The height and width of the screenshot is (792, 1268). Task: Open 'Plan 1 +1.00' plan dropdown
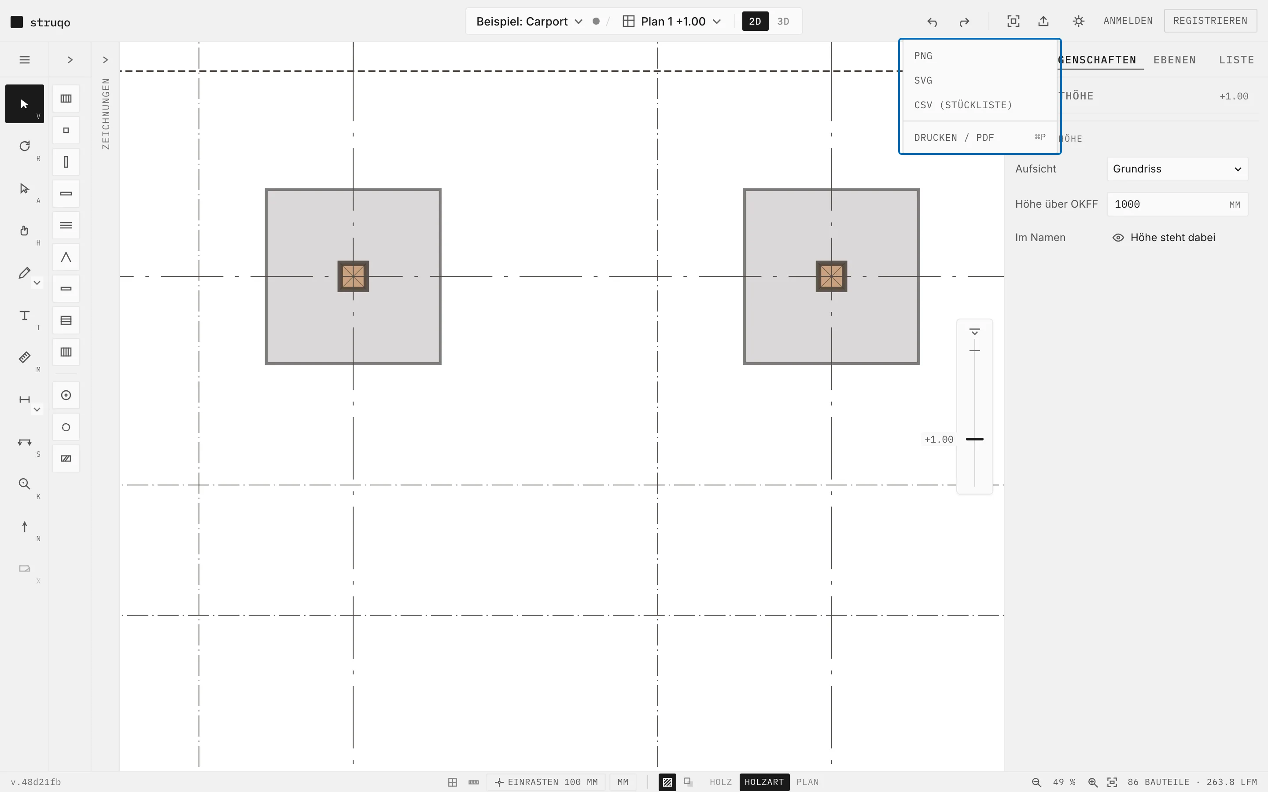(x=672, y=22)
